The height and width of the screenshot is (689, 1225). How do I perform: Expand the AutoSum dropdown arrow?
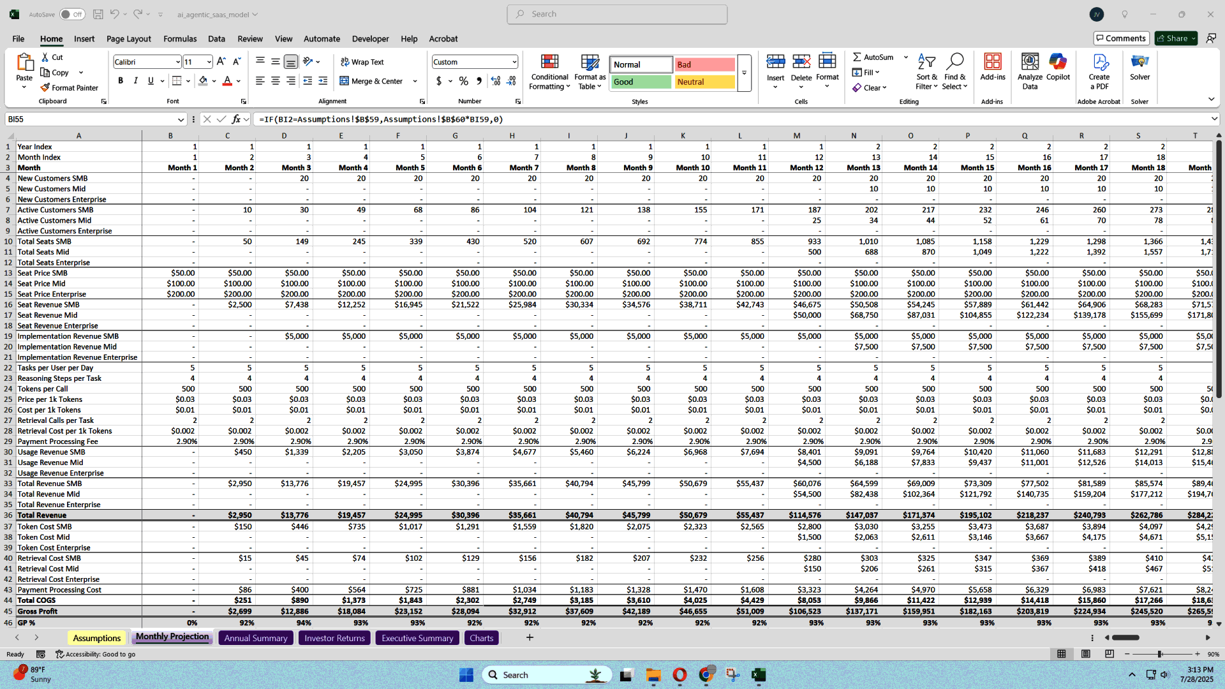point(905,57)
